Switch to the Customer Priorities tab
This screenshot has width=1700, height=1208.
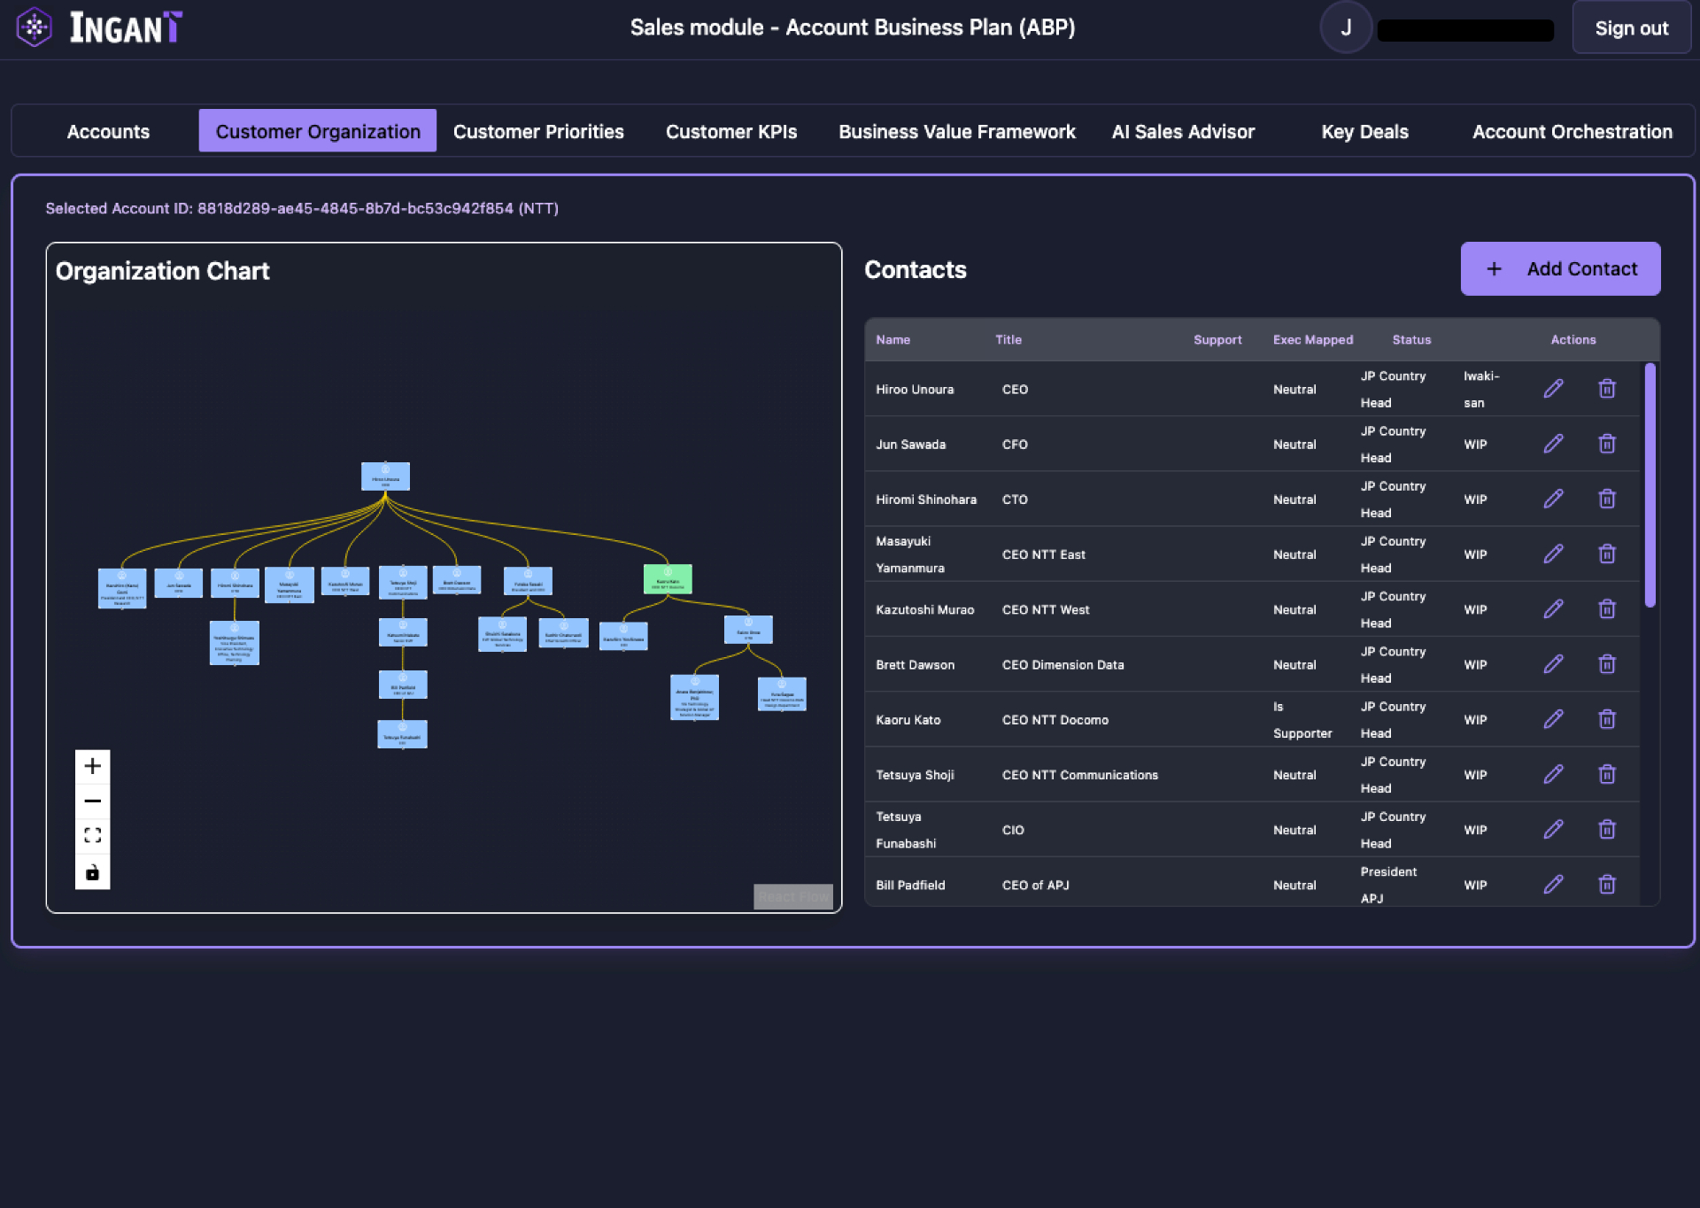click(538, 131)
